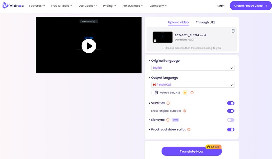Toggle Proofread video script switch
The height and width of the screenshot is (159, 272).
click(231, 130)
